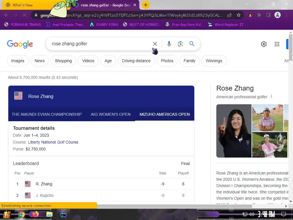293x220 pixels.
Task: Select the Winnings filter chip
Action: (214, 61)
